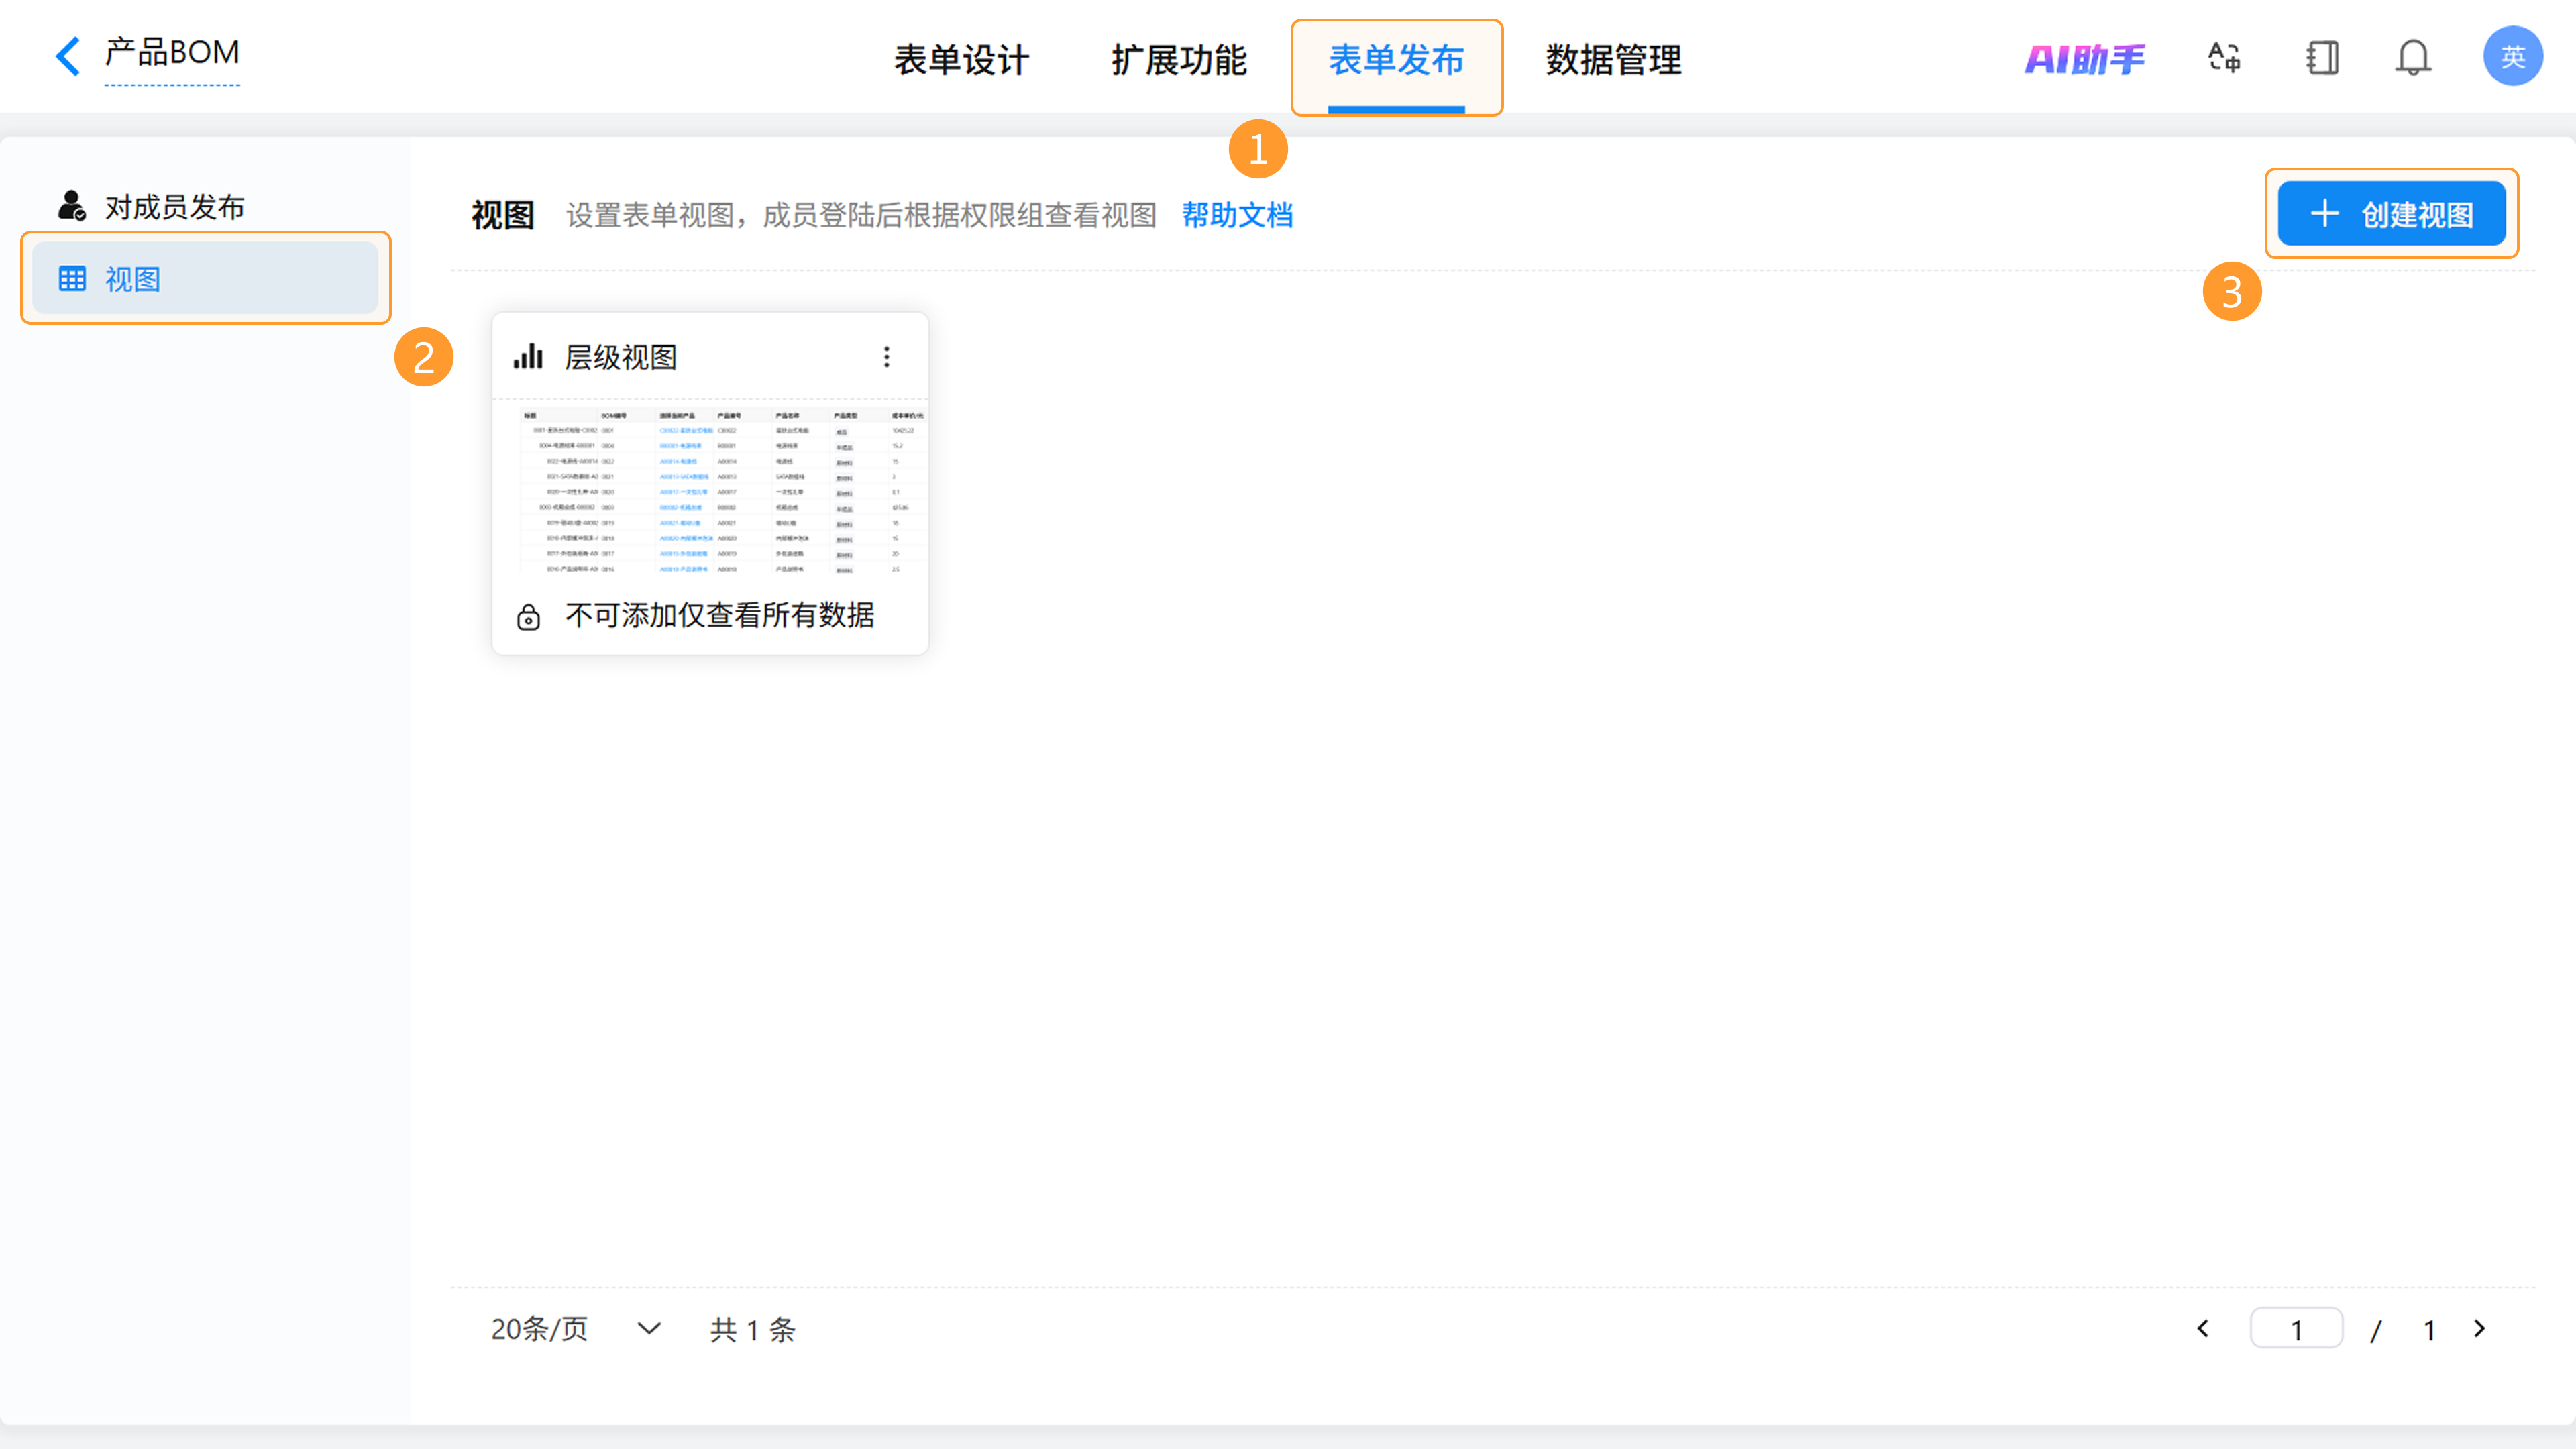Switch to 数据管理 tab
This screenshot has width=2576, height=1449.
[x=1613, y=60]
